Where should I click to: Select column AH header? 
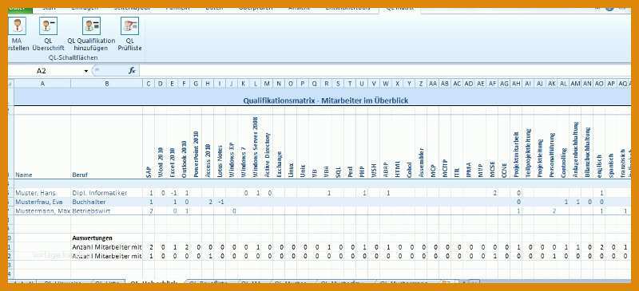pos(516,84)
